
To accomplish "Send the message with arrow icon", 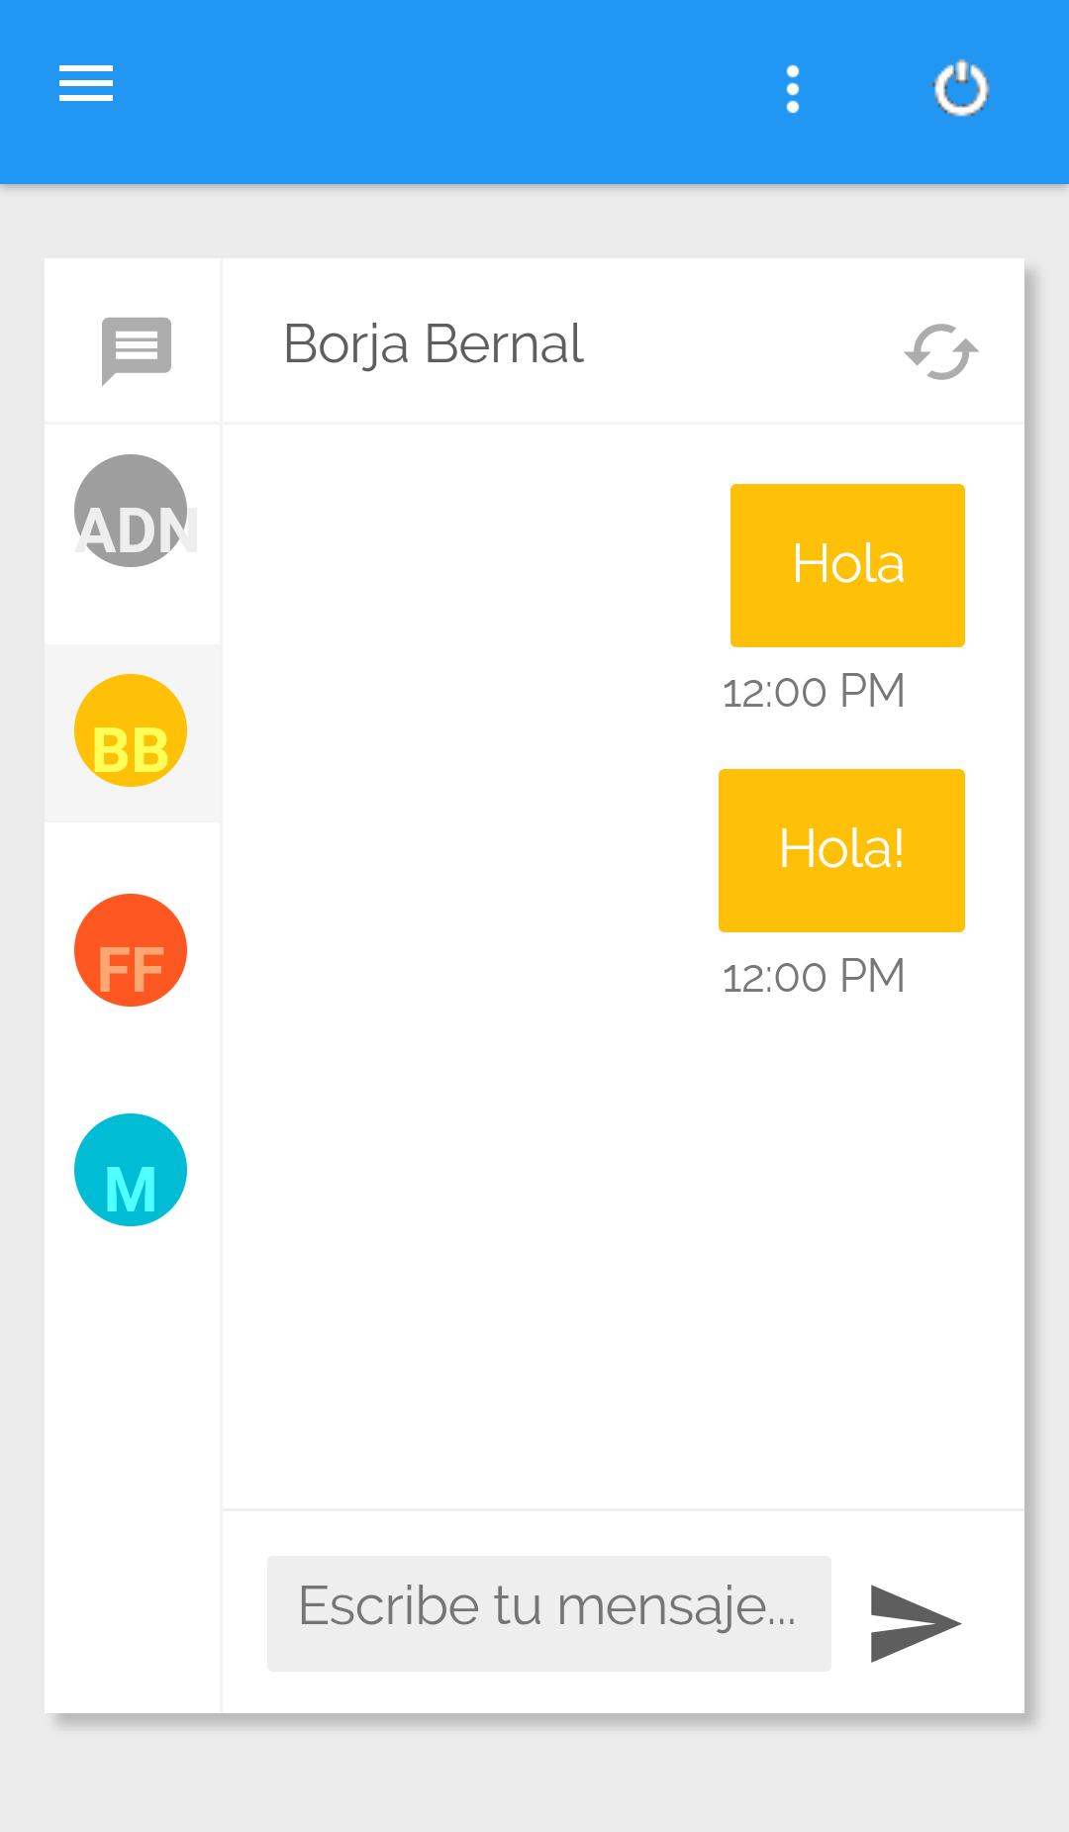I will (916, 1623).
